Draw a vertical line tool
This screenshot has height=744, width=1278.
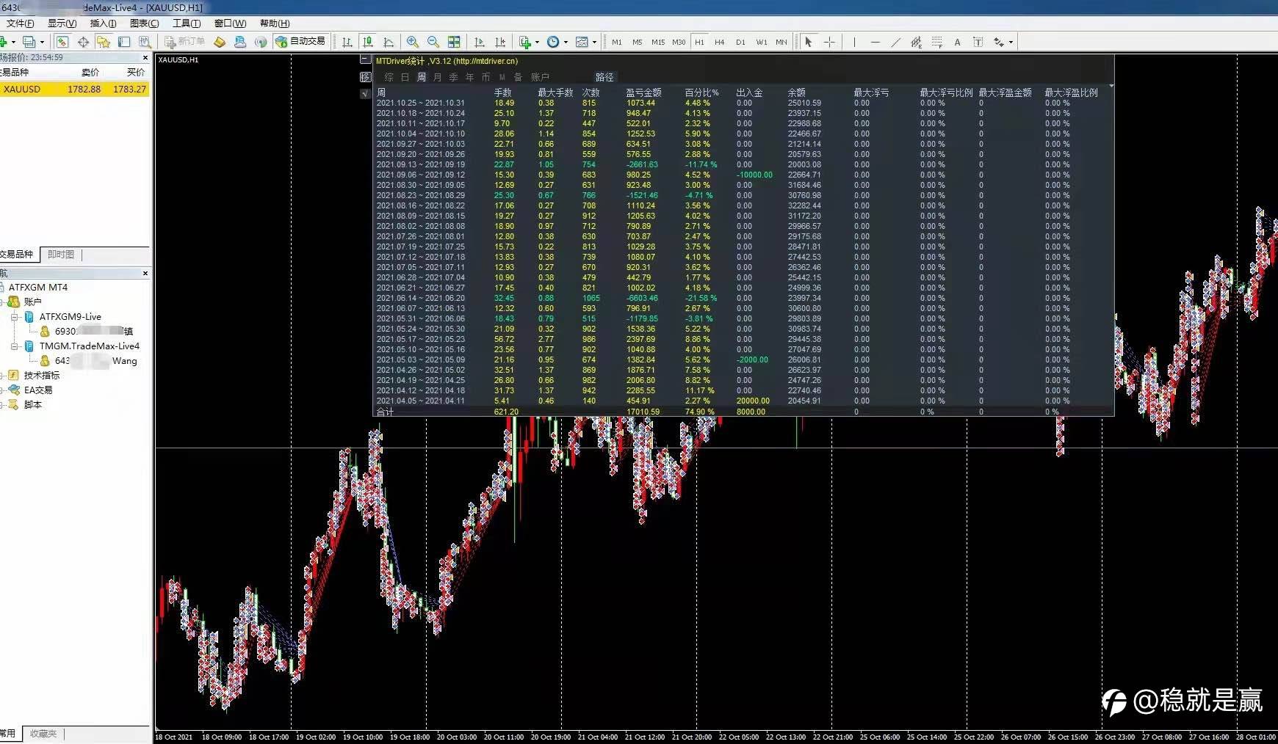854,42
